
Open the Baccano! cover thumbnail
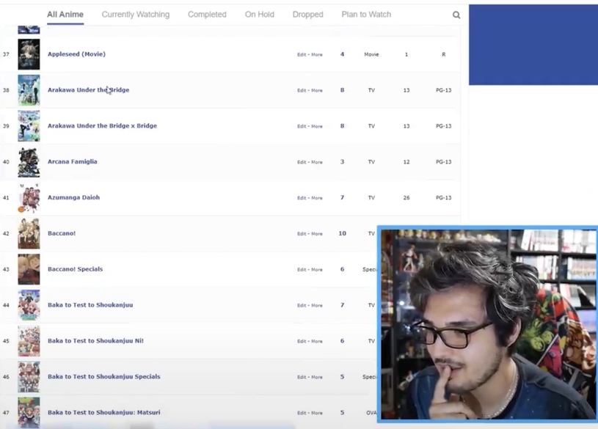click(x=29, y=234)
